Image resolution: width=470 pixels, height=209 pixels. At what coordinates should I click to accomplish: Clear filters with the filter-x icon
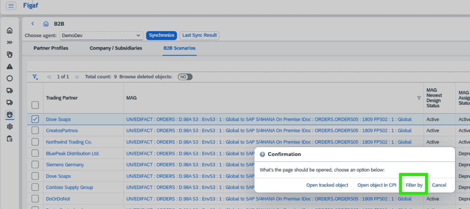[35, 77]
